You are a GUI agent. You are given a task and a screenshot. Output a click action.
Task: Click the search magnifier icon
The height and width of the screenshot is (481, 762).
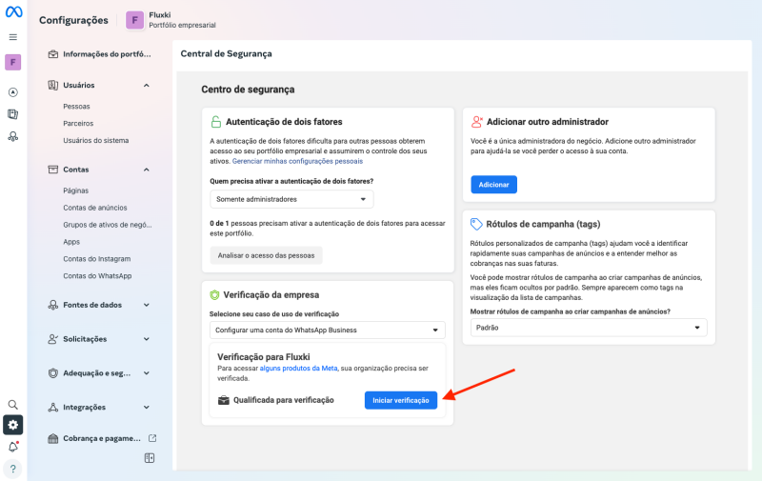tap(13, 405)
